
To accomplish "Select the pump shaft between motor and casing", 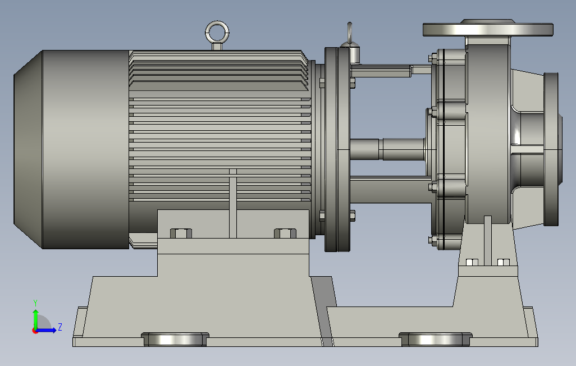I will tap(387, 149).
